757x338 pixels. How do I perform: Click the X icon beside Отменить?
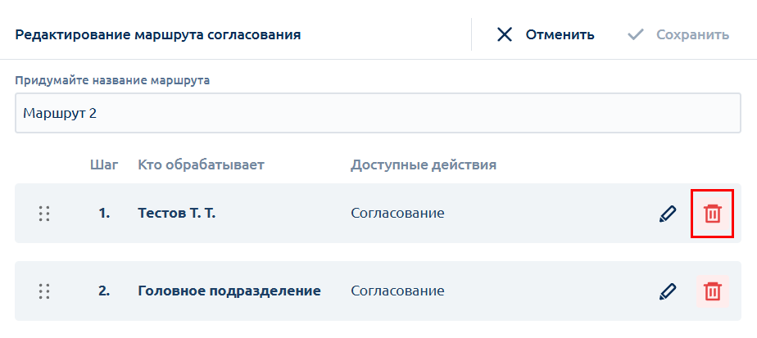coord(505,34)
